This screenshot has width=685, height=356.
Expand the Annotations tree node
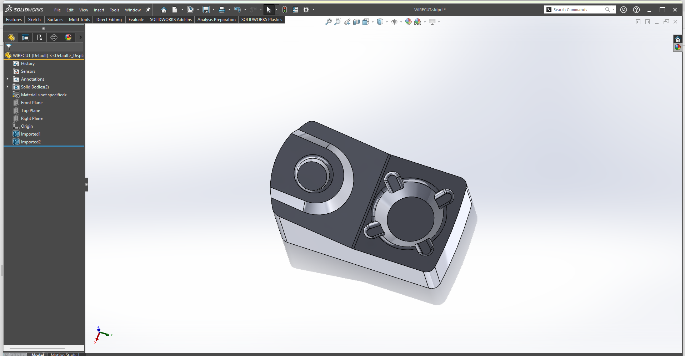7,79
